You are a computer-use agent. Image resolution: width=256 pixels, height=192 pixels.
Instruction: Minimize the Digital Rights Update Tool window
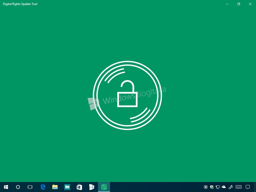(227, 4)
